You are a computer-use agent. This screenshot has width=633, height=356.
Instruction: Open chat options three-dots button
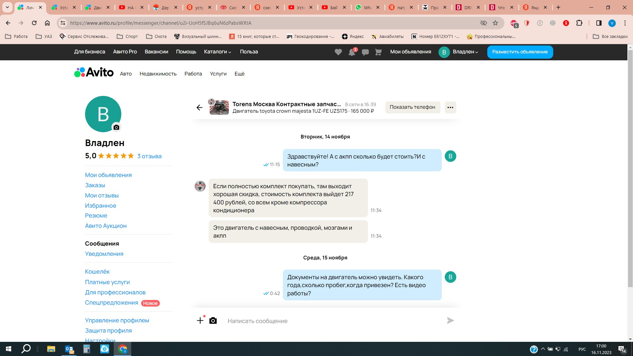[x=450, y=107]
